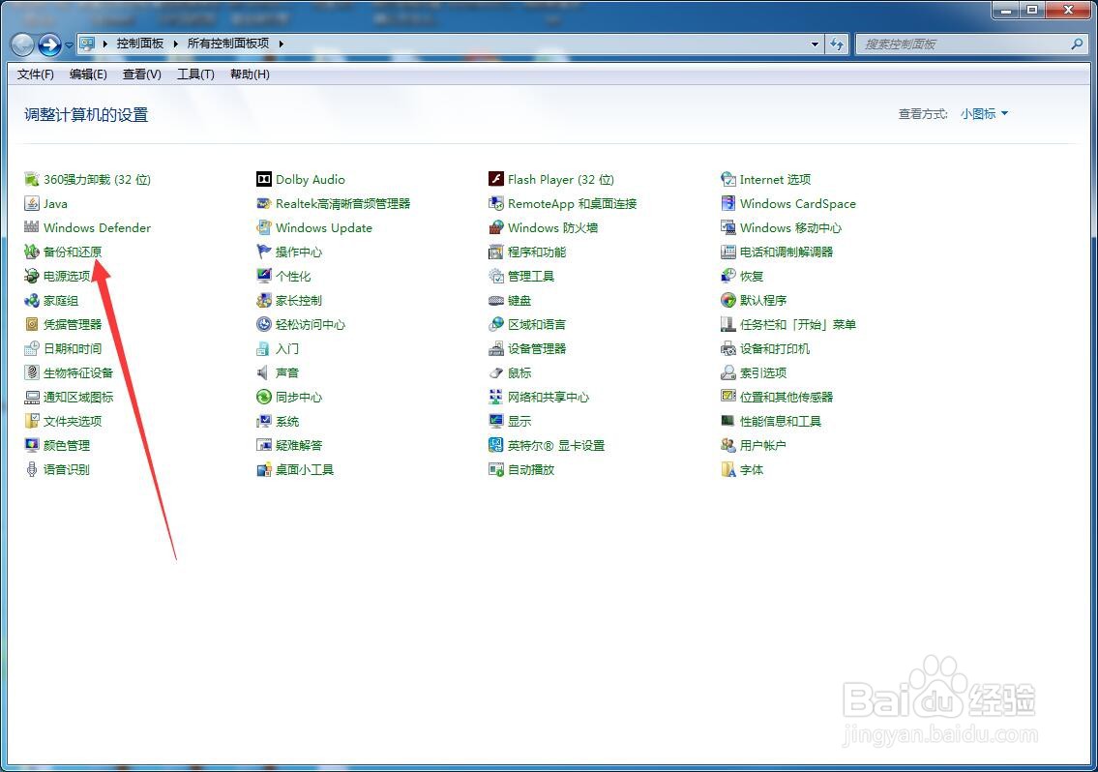
Task: Click the 区域和语言 link
Action: (536, 324)
